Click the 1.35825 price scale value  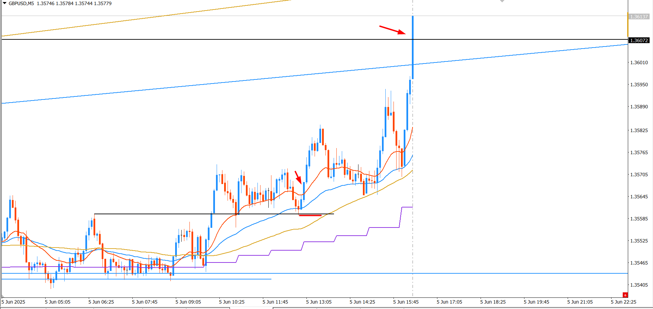[x=639, y=130]
